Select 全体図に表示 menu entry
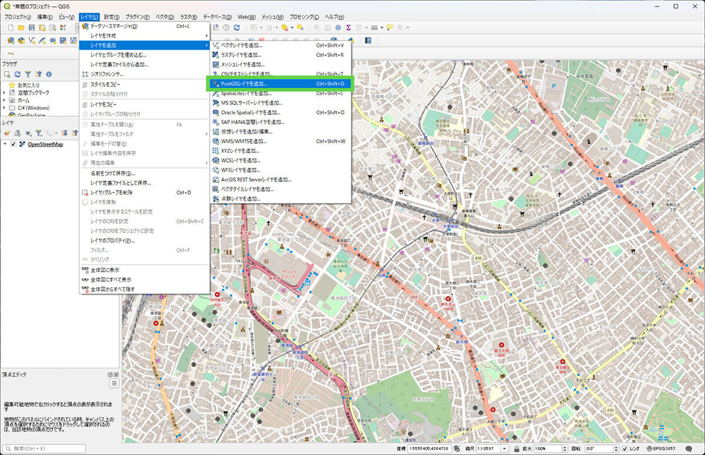This screenshot has height=455, width=705. pyautogui.click(x=145, y=269)
